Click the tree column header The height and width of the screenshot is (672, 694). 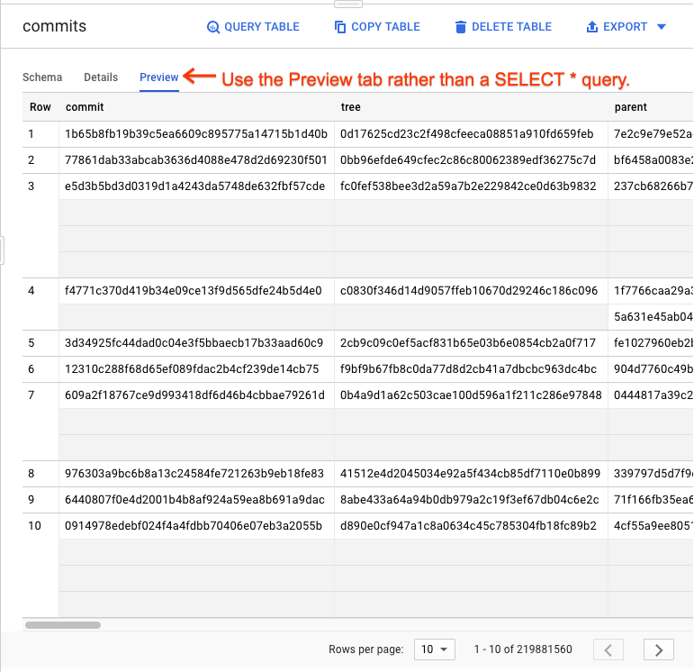click(350, 107)
